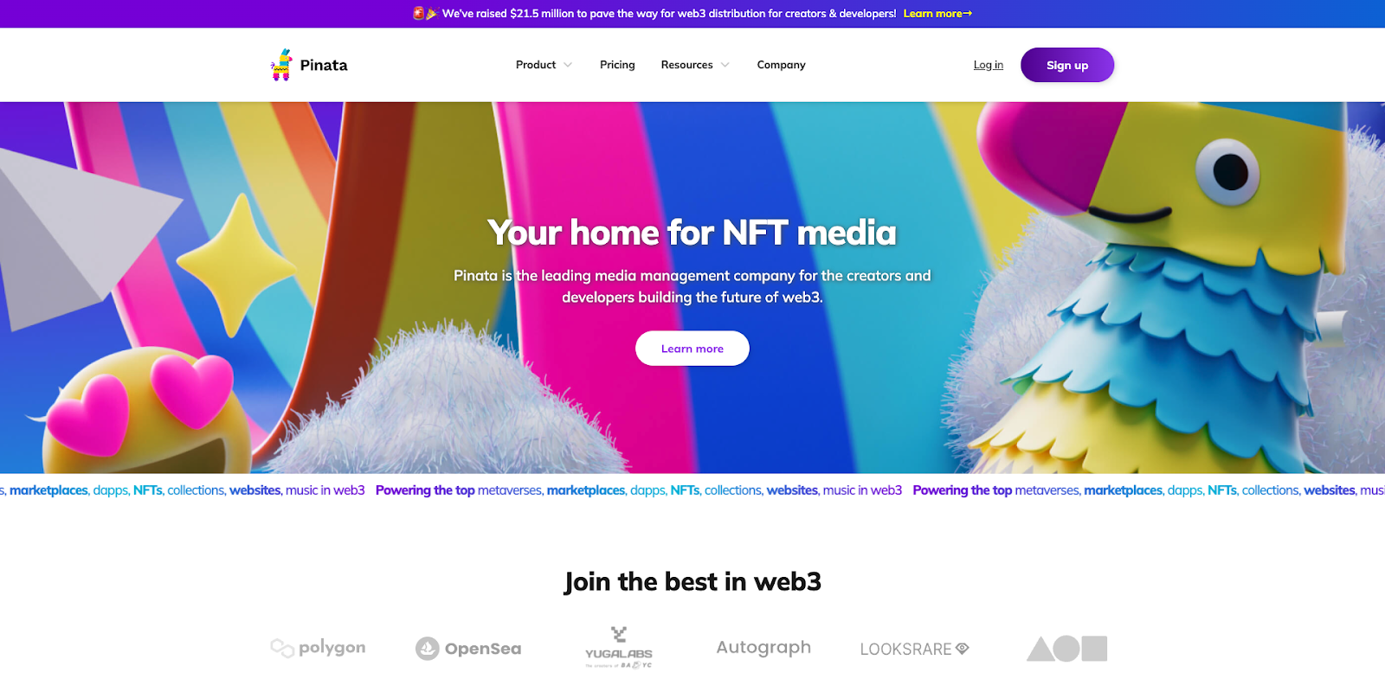Open the Product menu
Image resolution: width=1385 pixels, height=698 pixels.
[x=536, y=65]
